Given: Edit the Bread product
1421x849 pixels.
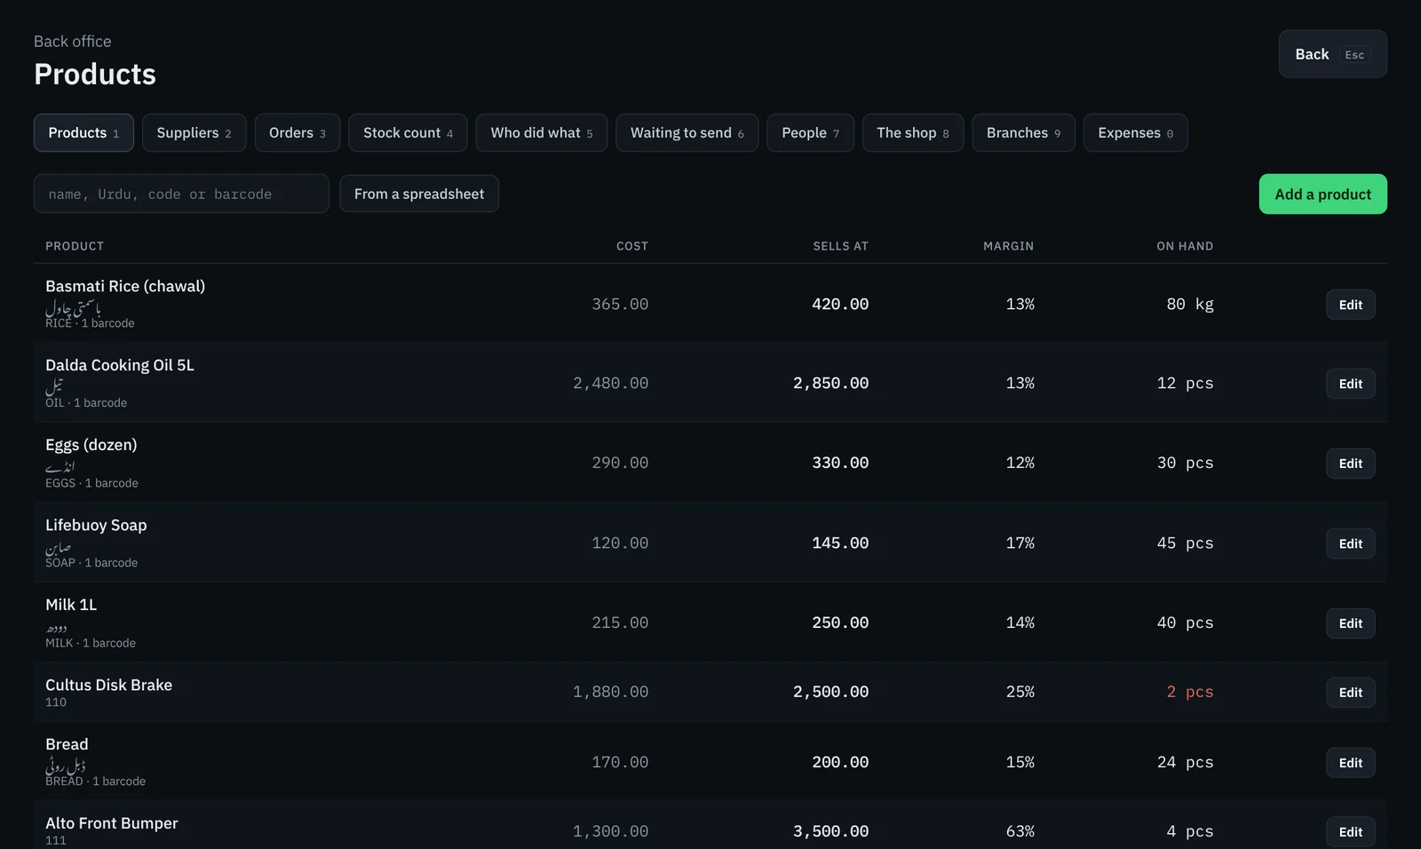Looking at the screenshot, I should point(1350,763).
